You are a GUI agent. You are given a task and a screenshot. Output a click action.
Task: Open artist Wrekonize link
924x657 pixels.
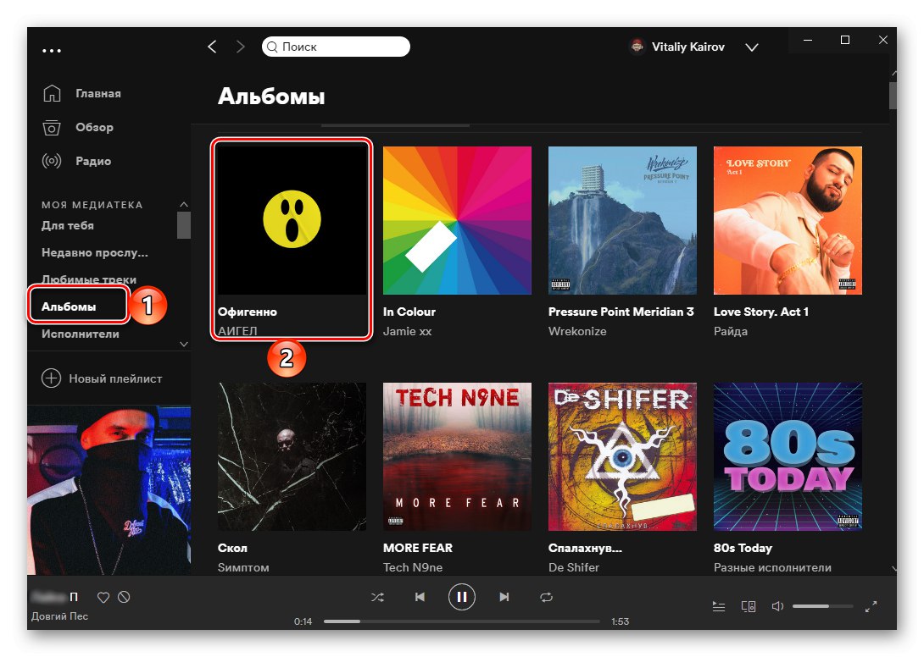pyautogui.click(x=577, y=331)
